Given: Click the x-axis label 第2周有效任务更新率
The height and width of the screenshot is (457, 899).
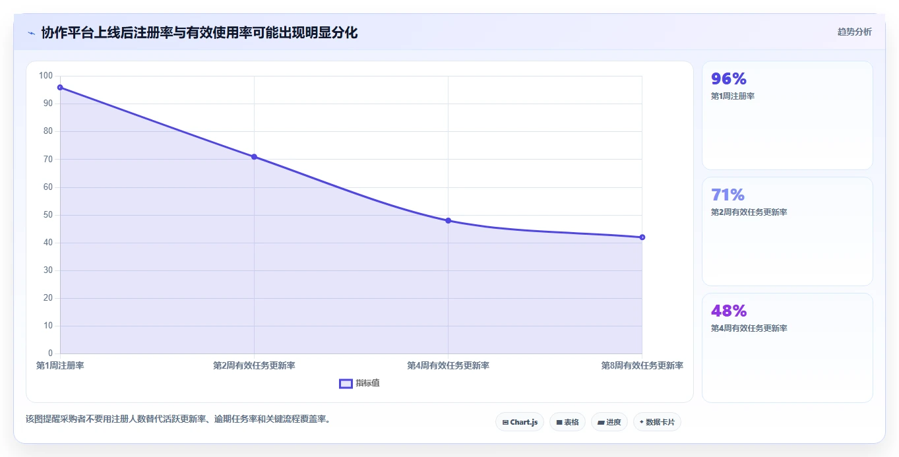Looking at the screenshot, I should [254, 365].
